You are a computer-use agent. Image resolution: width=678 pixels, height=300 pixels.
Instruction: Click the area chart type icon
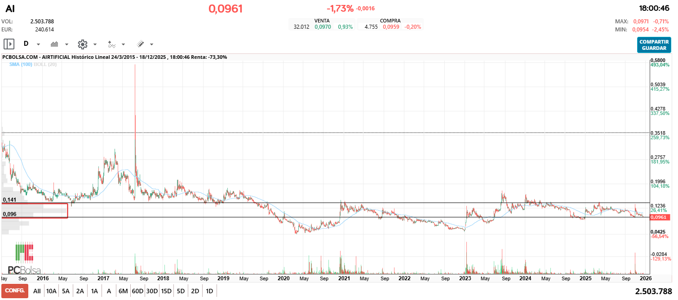[x=55, y=44]
